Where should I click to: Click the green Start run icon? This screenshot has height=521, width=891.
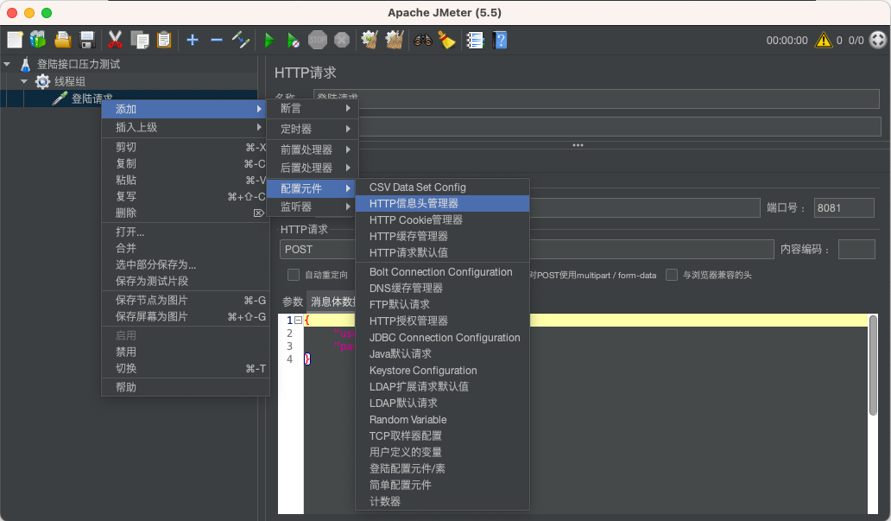[x=269, y=40]
